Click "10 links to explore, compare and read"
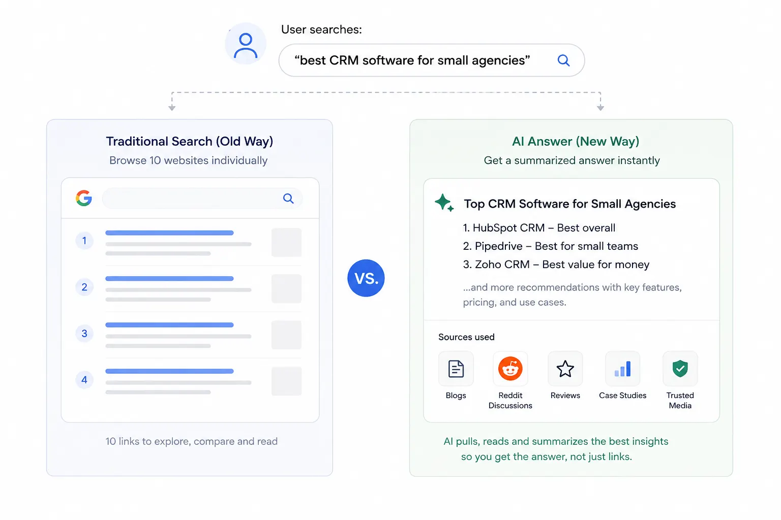The image size is (781, 520). click(192, 442)
